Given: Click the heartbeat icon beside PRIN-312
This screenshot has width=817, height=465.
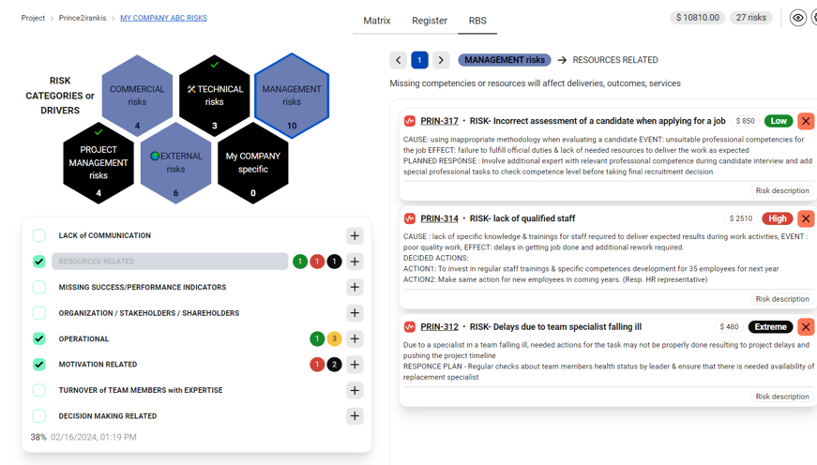Looking at the screenshot, I should coord(410,327).
